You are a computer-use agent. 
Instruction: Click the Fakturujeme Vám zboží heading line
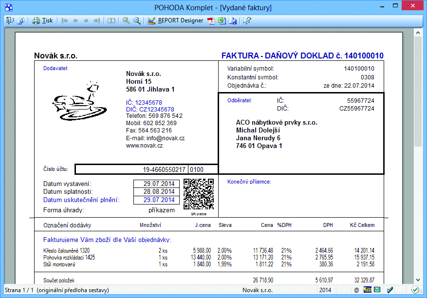pyautogui.click(x=107, y=240)
